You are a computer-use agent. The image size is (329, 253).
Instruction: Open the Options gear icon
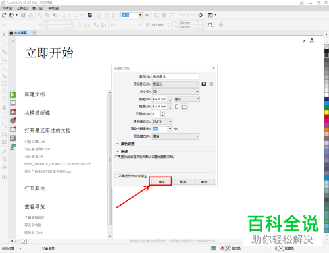200,15
